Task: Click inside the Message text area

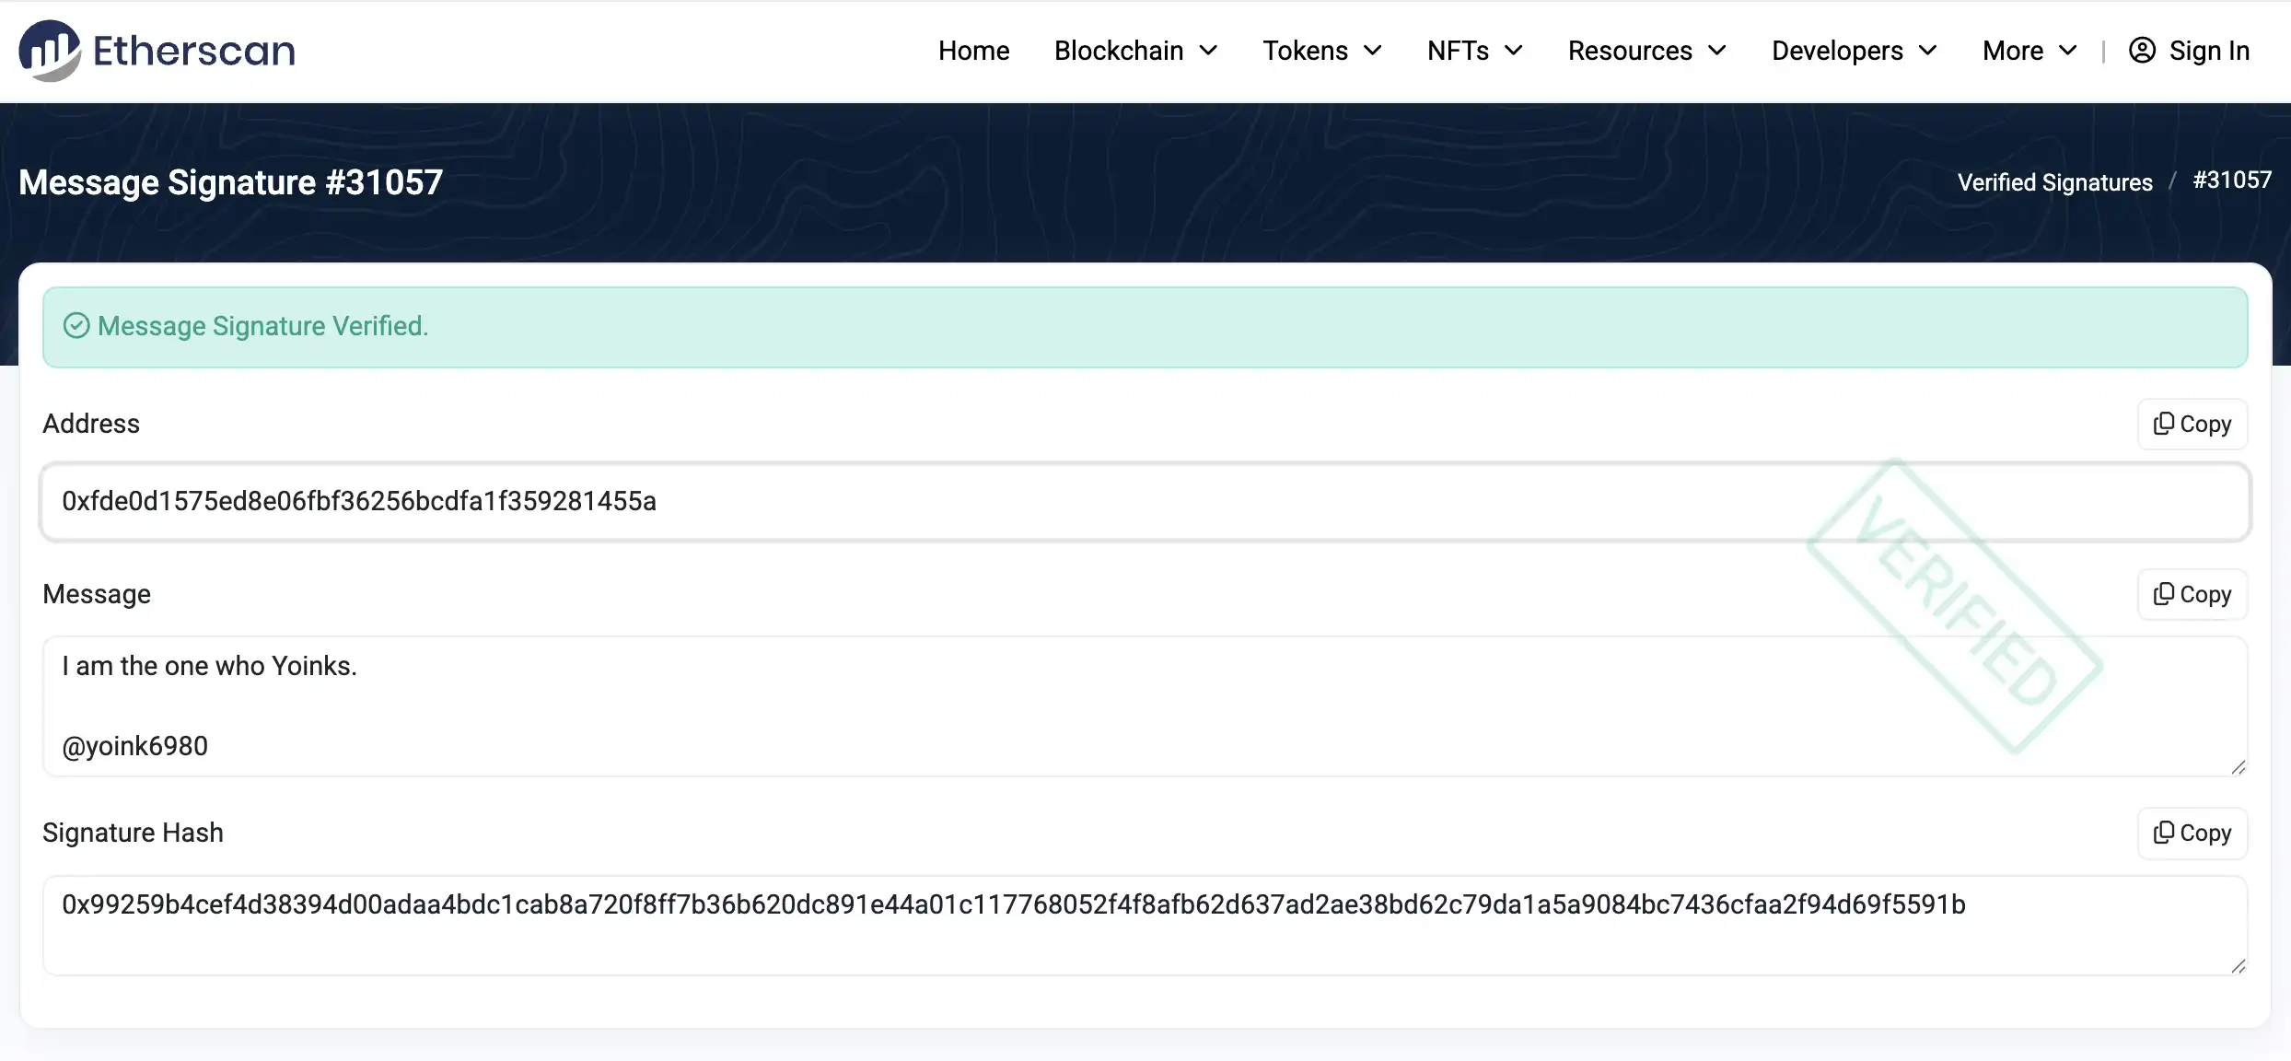Action: (921, 705)
